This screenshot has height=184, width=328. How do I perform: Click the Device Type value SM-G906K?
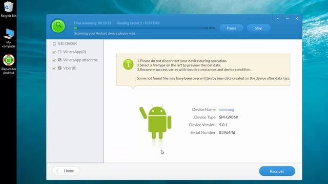click(x=229, y=117)
